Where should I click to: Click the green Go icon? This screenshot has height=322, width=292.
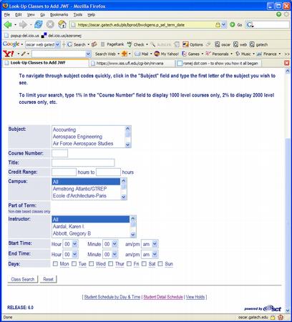pyautogui.click(x=232, y=24)
